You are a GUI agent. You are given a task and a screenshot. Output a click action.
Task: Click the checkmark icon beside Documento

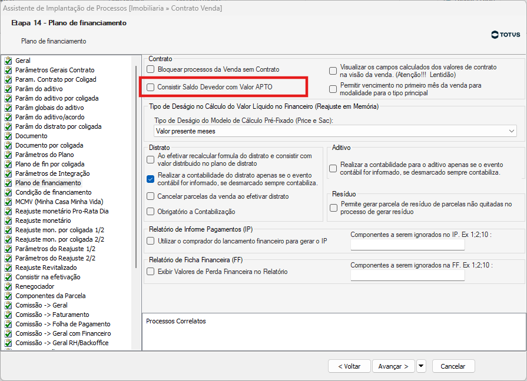pyautogui.click(x=8, y=136)
